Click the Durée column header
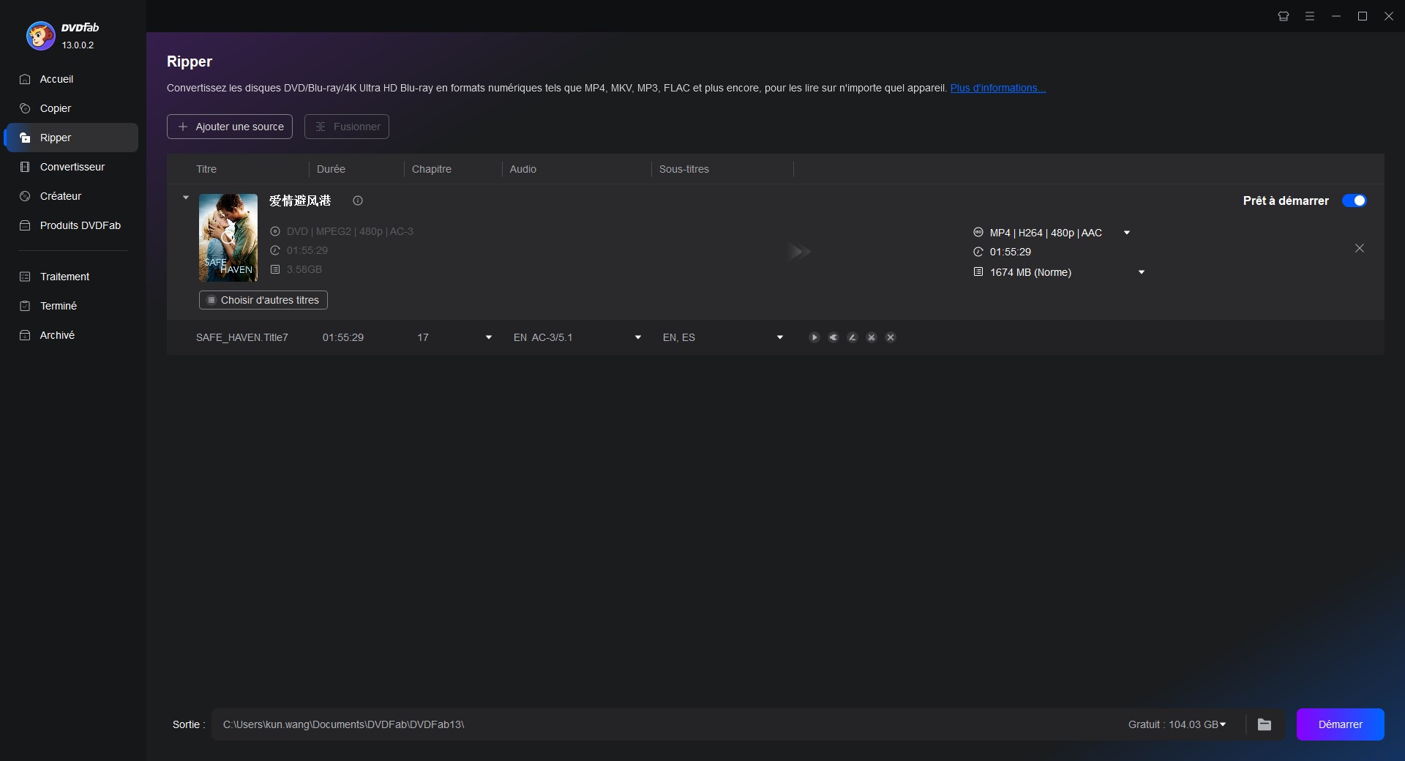1405x761 pixels. click(x=331, y=169)
